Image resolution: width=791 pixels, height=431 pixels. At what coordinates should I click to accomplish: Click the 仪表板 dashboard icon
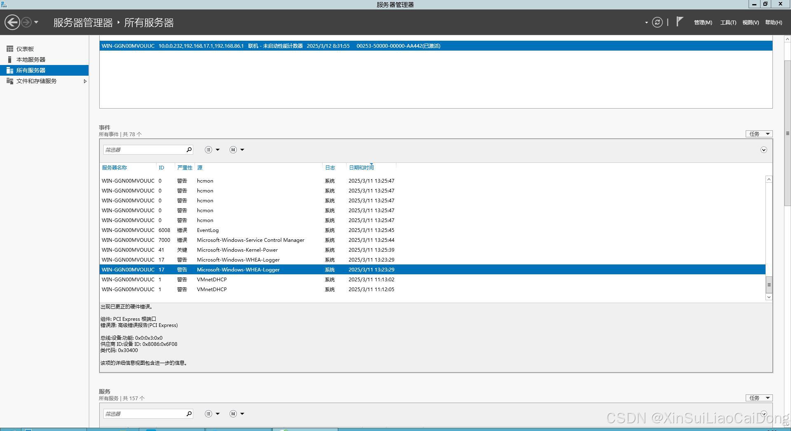[x=10, y=49]
